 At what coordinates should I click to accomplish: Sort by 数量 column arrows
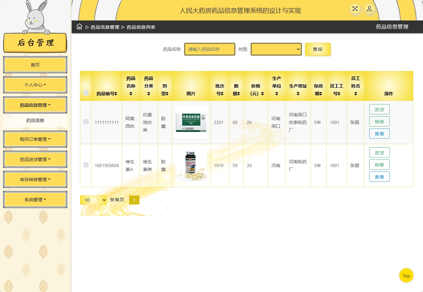239,94
